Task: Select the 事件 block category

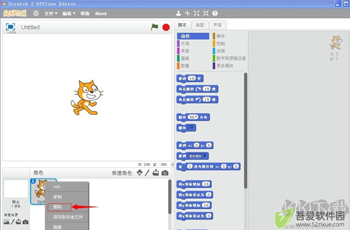Action: 219,36
